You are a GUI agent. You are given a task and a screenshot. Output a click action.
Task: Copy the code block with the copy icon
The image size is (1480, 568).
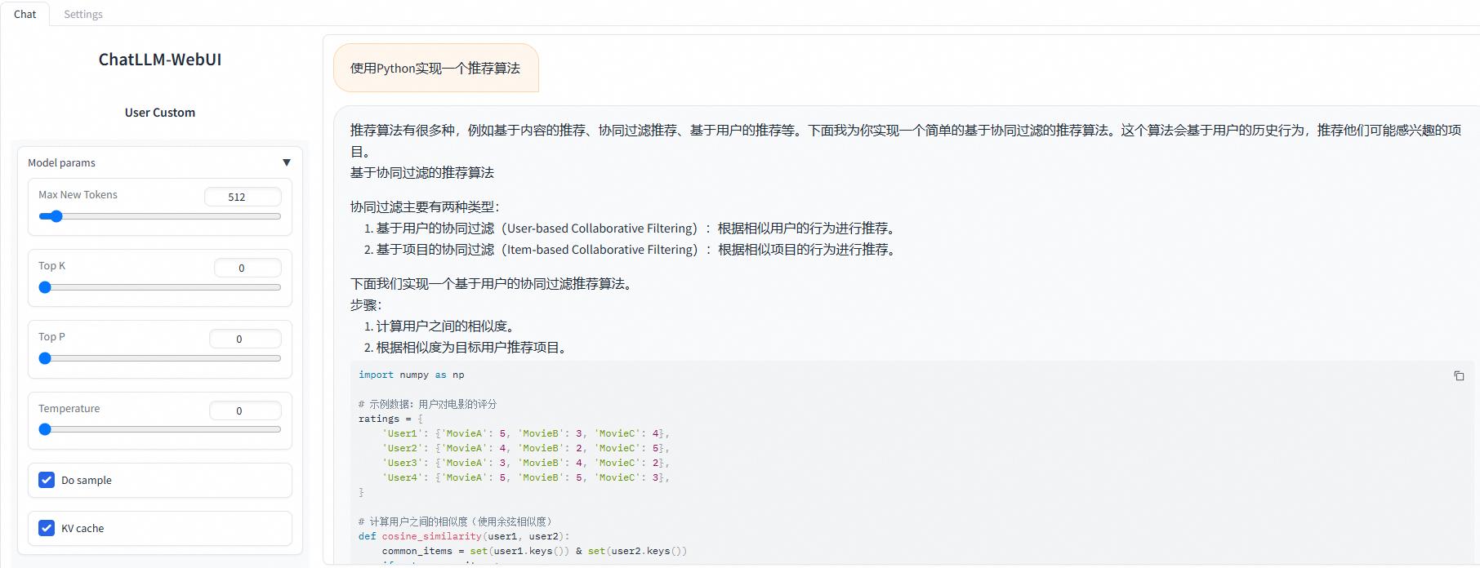click(1459, 375)
